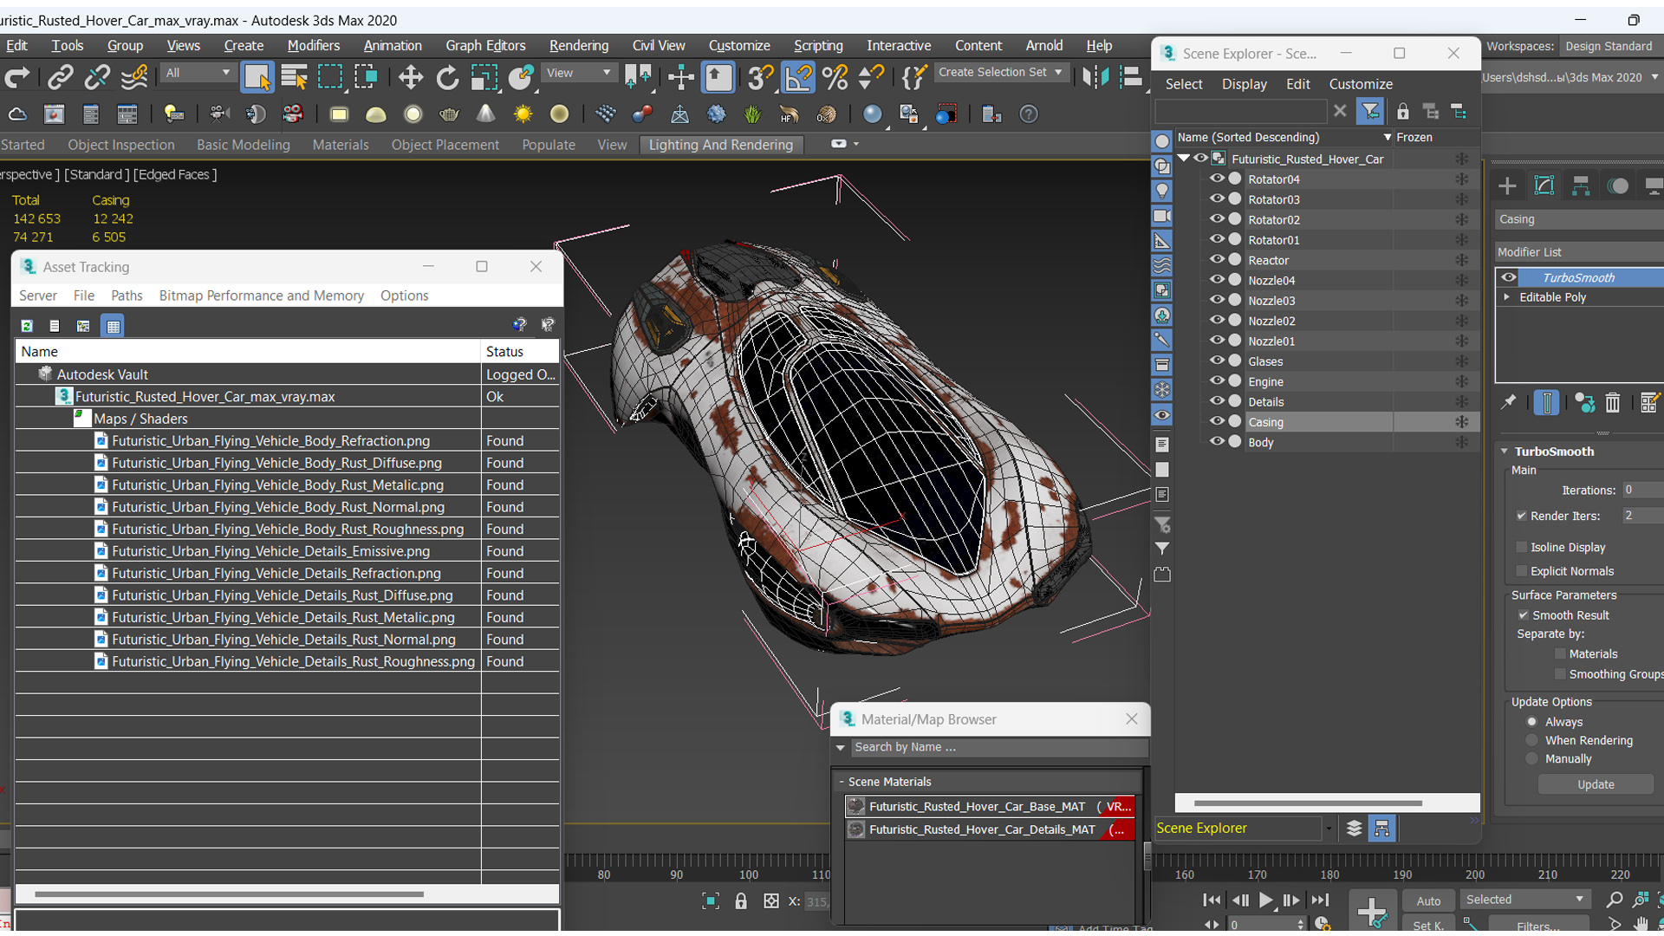Open Material Browser options dropdown arrow

coord(840,747)
